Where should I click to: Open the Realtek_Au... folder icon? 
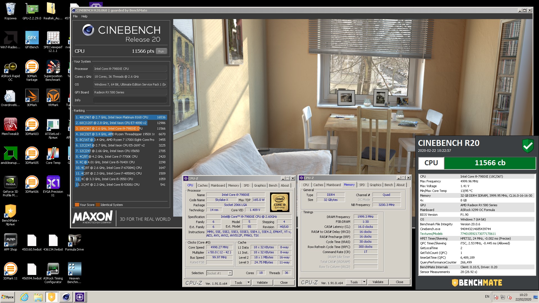click(53, 11)
